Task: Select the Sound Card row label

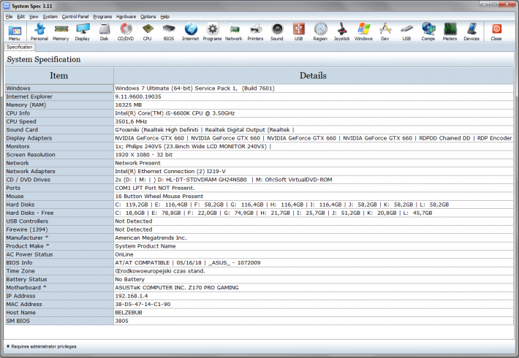Action: point(59,130)
